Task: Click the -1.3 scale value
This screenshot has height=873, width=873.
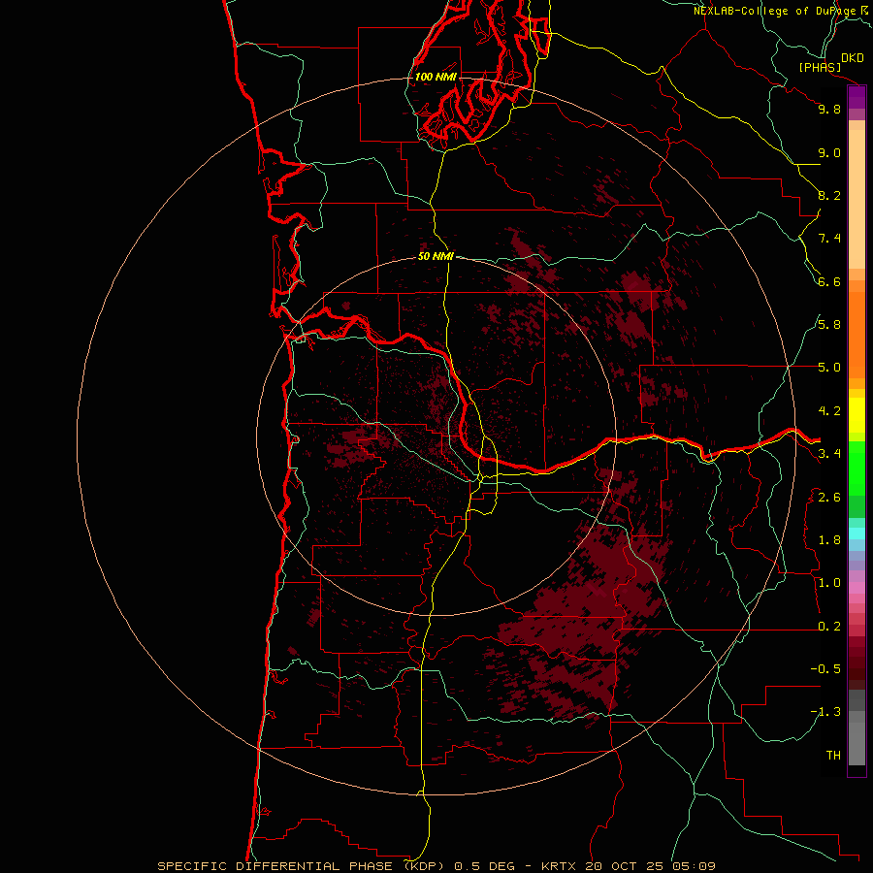Action: click(825, 712)
